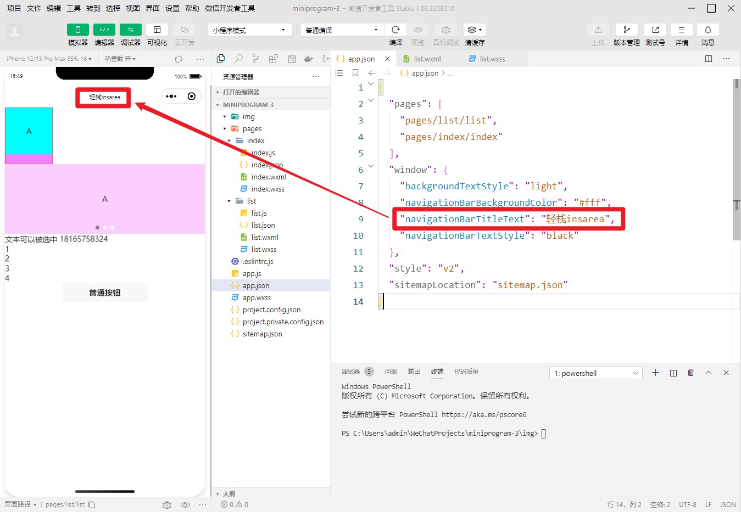Toggle the editor (编辑器) panel button
741x512 pixels.
coord(104,30)
